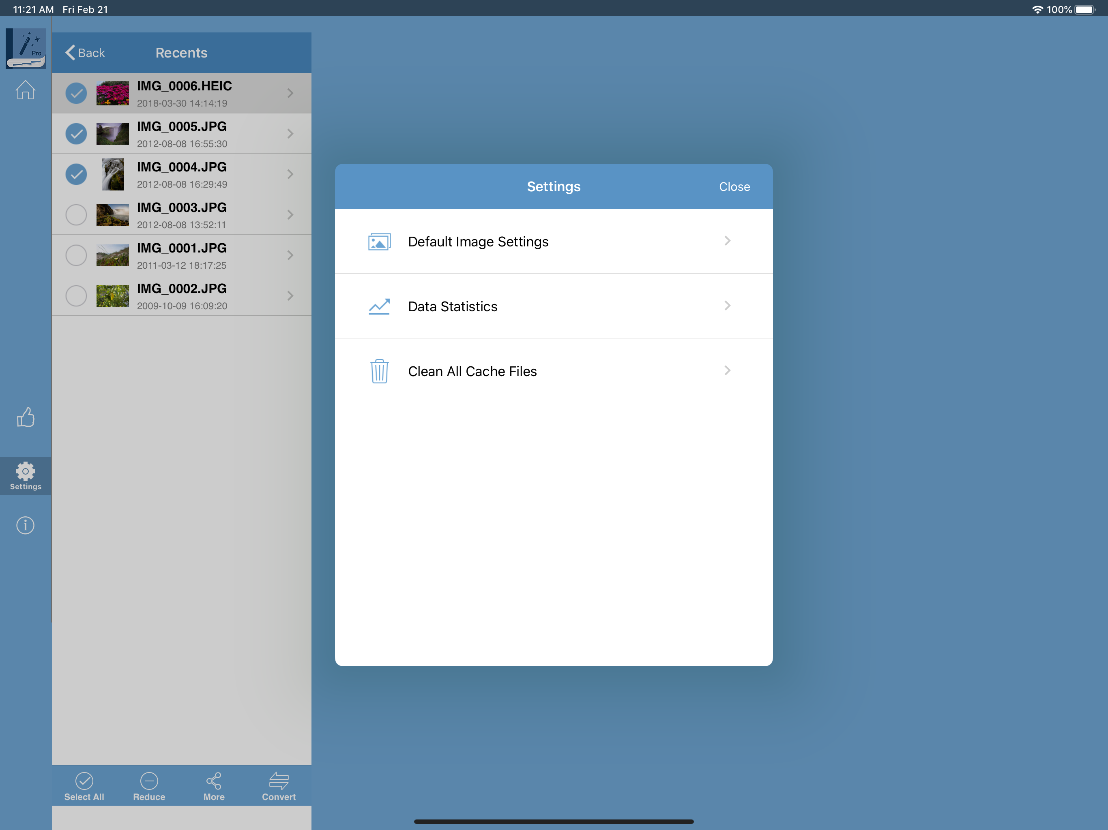The width and height of the screenshot is (1108, 830).
Task: Open IMG_0001.JPG detail chevron
Action: [290, 255]
